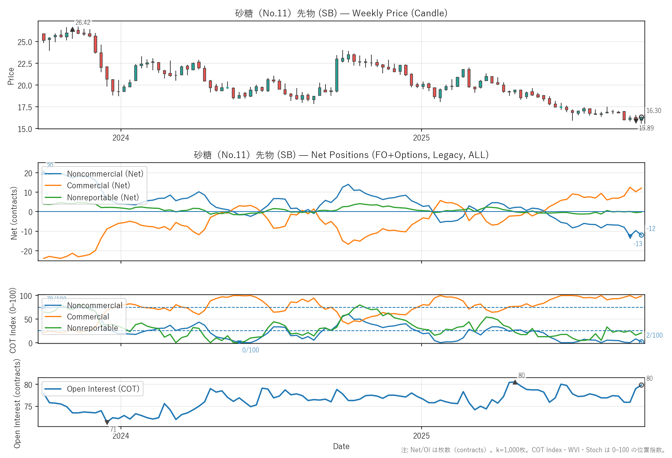Click the 15.89 price low triangle marker
The height and width of the screenshot is (458, 672).
636,121
